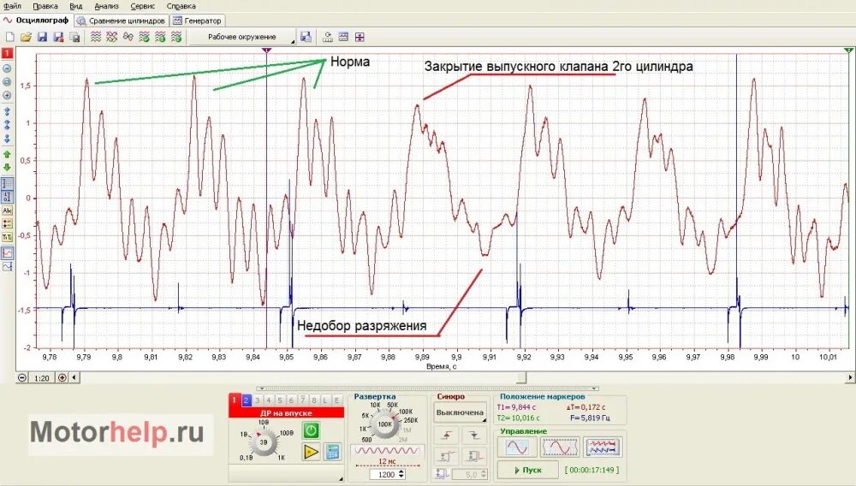Adjust the 5,0 trigger level stepper

(x=484, y=475)
